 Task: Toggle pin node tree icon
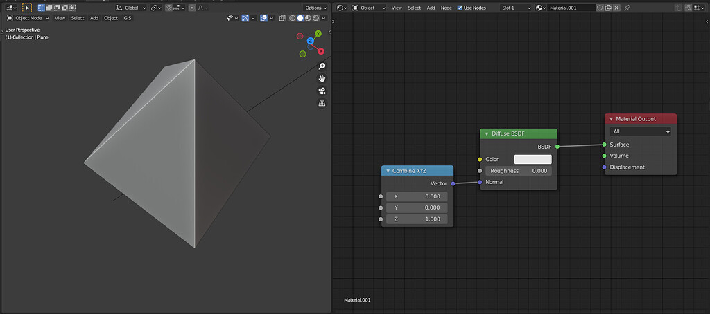click(x=627, y=8)
